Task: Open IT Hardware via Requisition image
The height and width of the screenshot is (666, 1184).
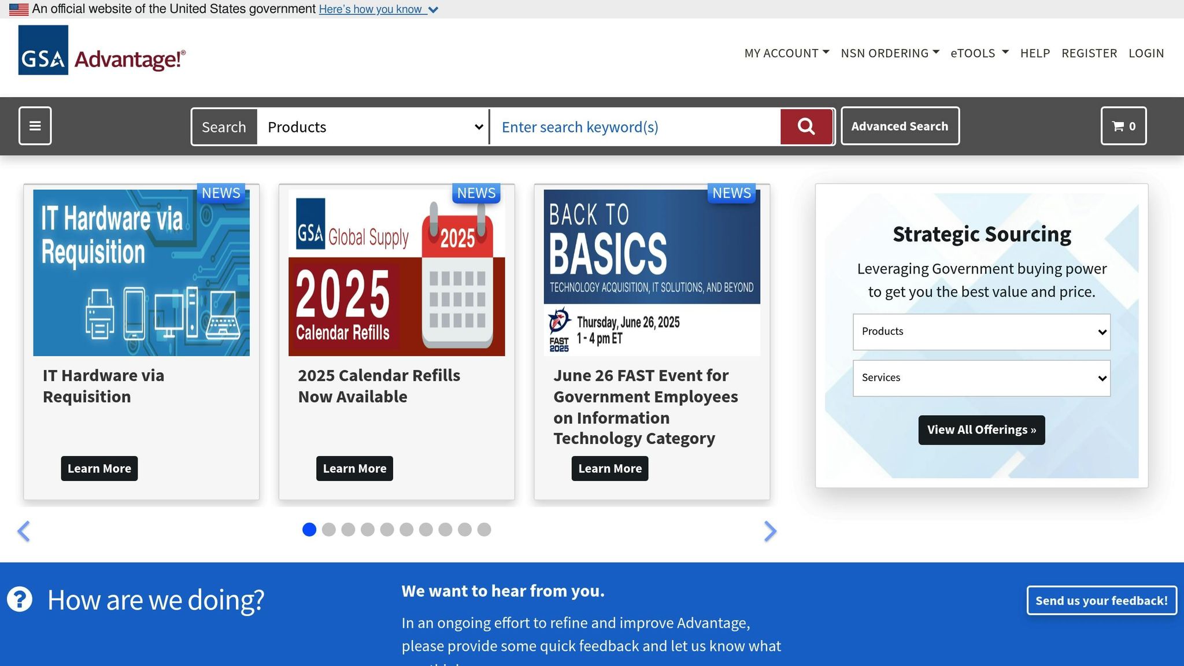Action: [x=142, y=273]
